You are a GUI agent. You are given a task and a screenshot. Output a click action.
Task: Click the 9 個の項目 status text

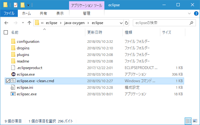click(13, 121)
